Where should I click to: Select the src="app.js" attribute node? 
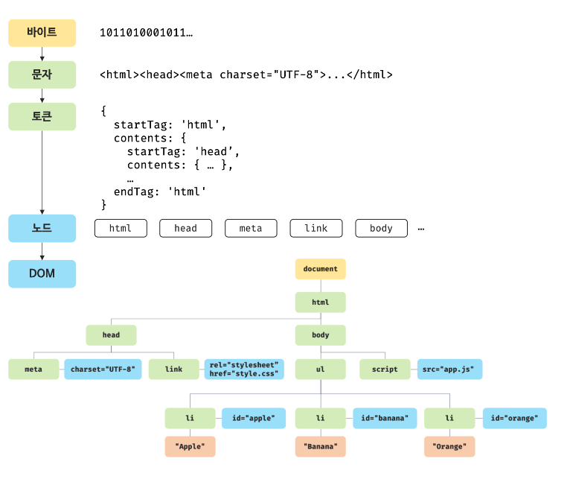click(450, 370)
